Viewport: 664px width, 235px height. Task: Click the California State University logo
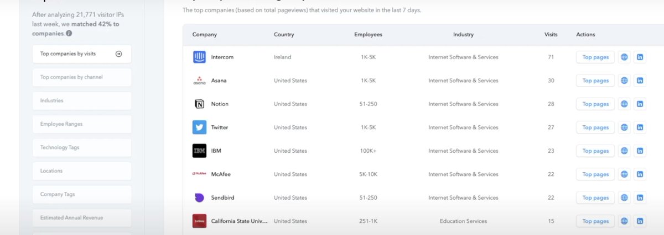(x=199, y=221)
